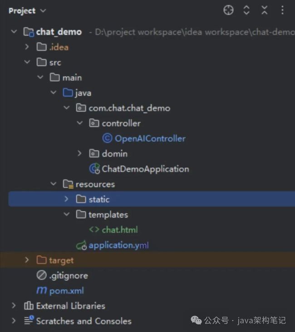Expand Scratches and Consoles node

click(x=14, y=321)
